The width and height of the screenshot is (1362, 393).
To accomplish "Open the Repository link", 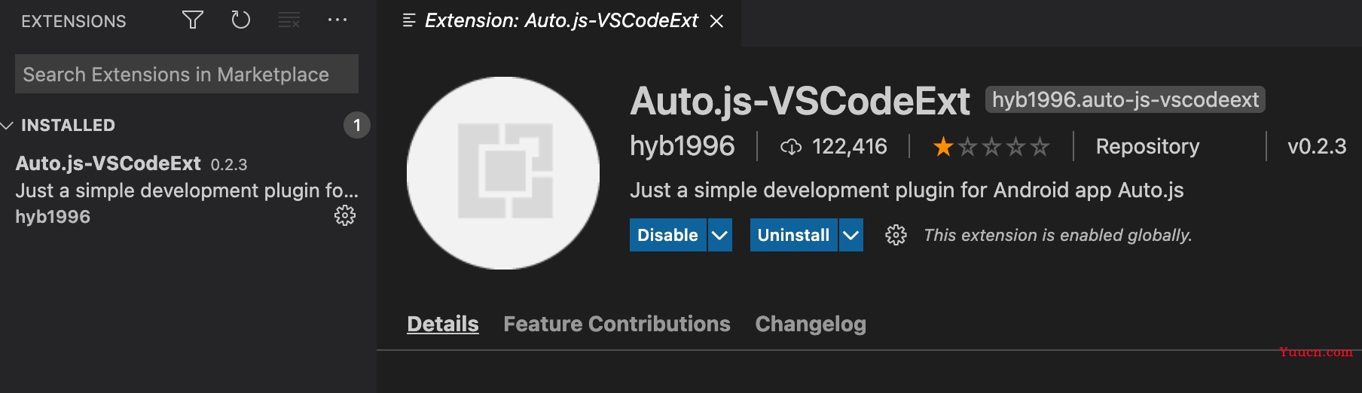I will [1147, 146].
